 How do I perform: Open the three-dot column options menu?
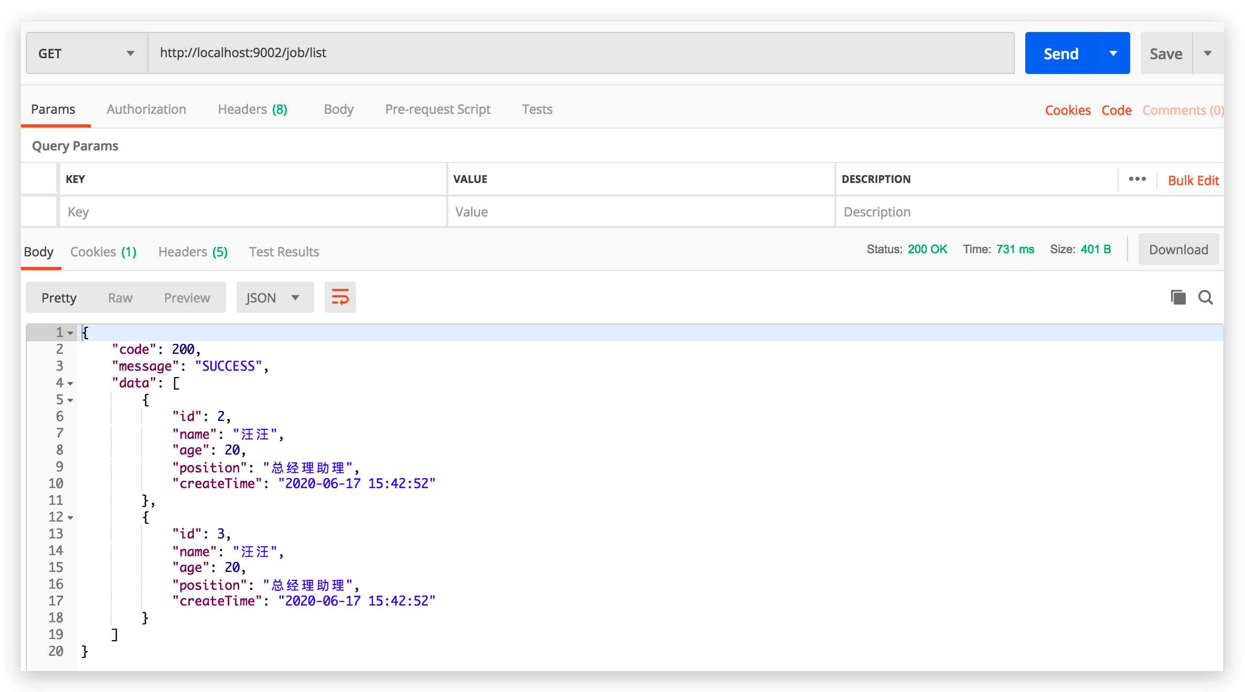pyautogui.click(x=1137, y=179)
